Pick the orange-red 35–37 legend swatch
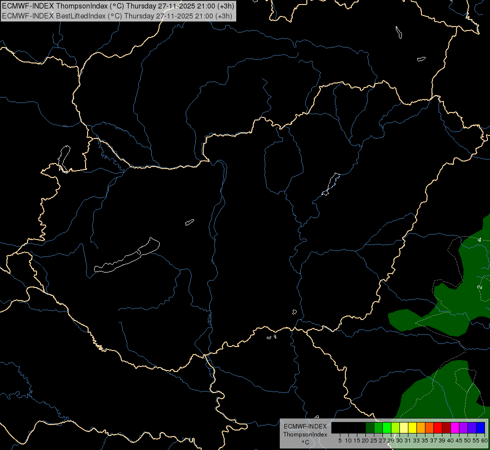490x450 pixels. [429, 428]
